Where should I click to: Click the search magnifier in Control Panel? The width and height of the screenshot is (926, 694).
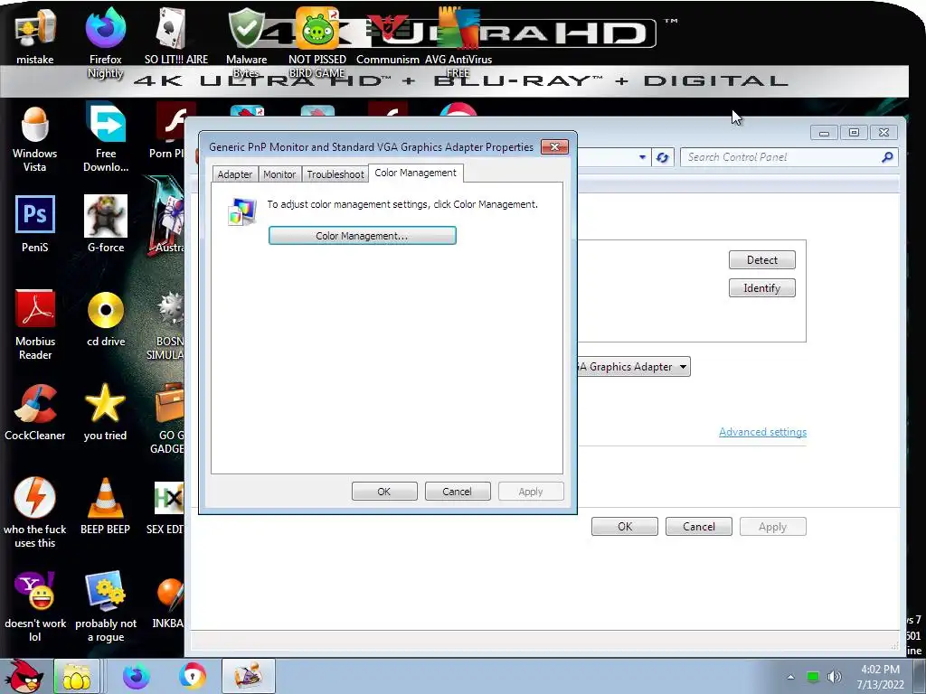(887, 157)
